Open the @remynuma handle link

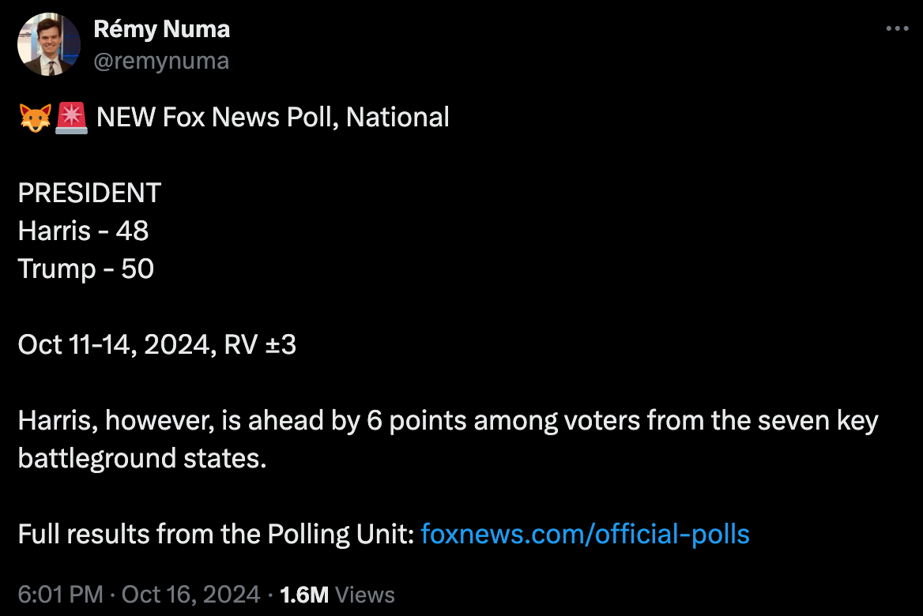point(161,61)
